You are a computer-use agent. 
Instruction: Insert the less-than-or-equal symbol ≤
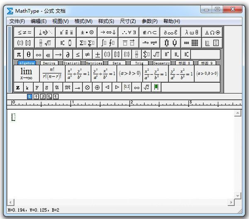tap(78, 54)
